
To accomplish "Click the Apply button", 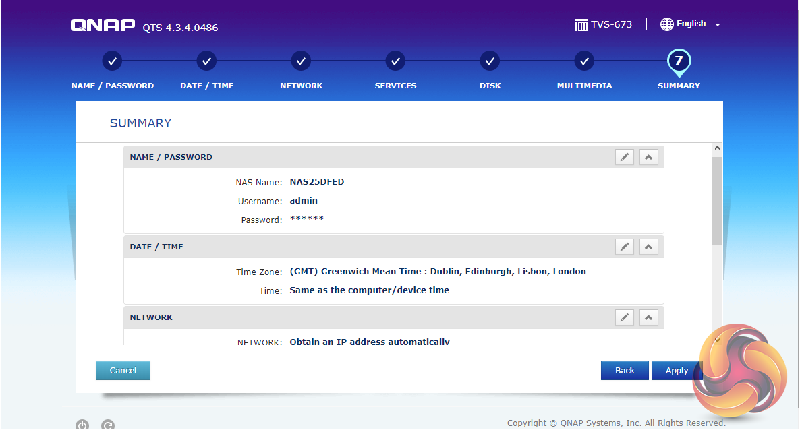I will 677,370.
